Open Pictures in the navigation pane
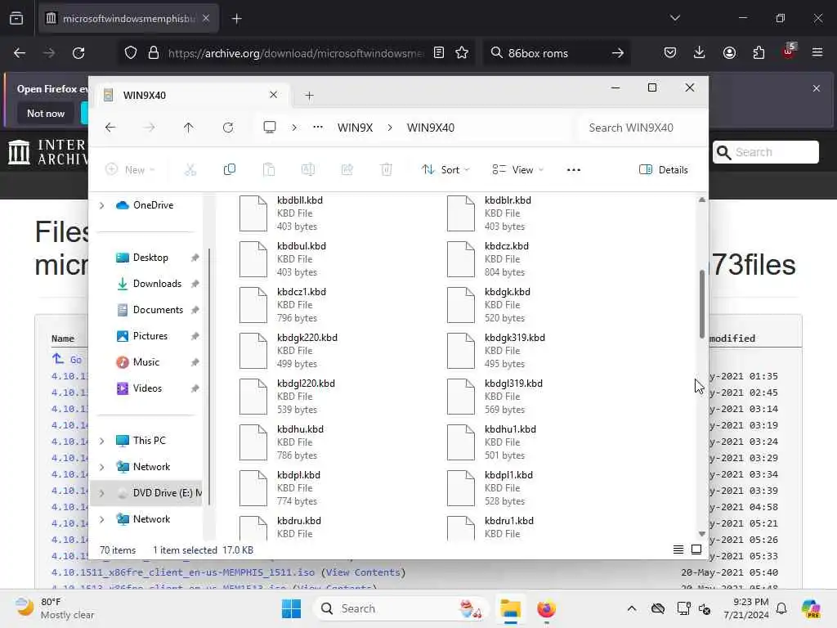Screen dimensions: 837x628 150,336
